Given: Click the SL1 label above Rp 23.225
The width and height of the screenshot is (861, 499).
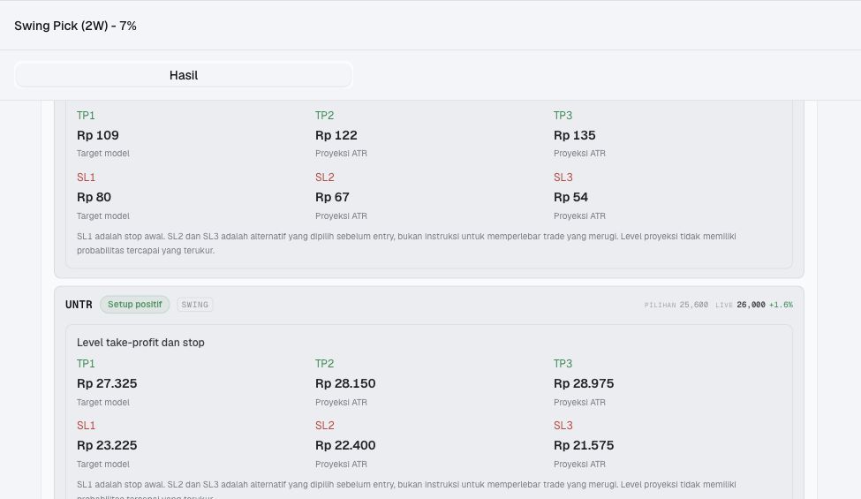Looking at the screenshot, I should pyautogui.click(x=87, y=426).
